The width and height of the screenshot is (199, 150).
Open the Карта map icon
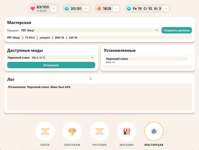point(45,132)
